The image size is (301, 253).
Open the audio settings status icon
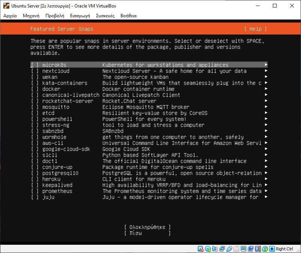(x=215, y=249)
